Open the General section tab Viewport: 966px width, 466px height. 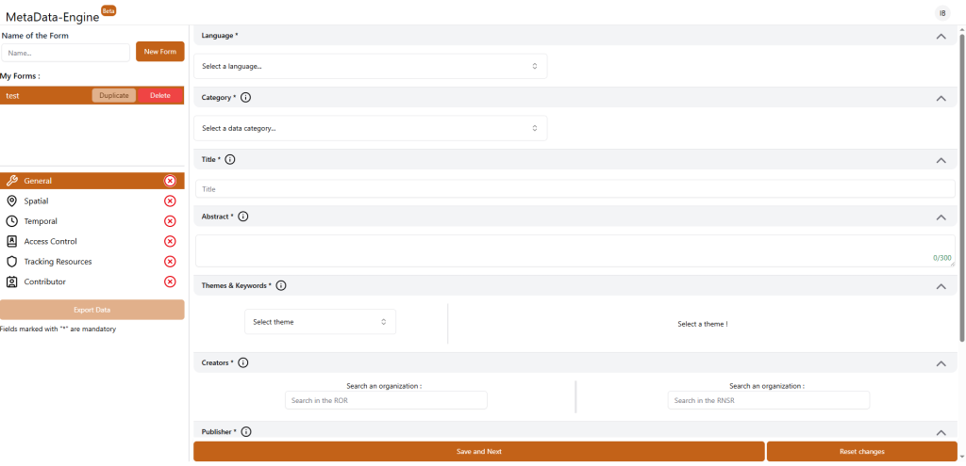click(x=92, y=181)
